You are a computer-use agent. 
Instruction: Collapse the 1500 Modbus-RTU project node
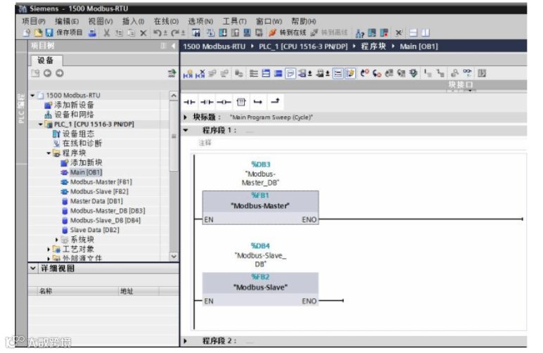pyautogui.click(x=32, y=95)
